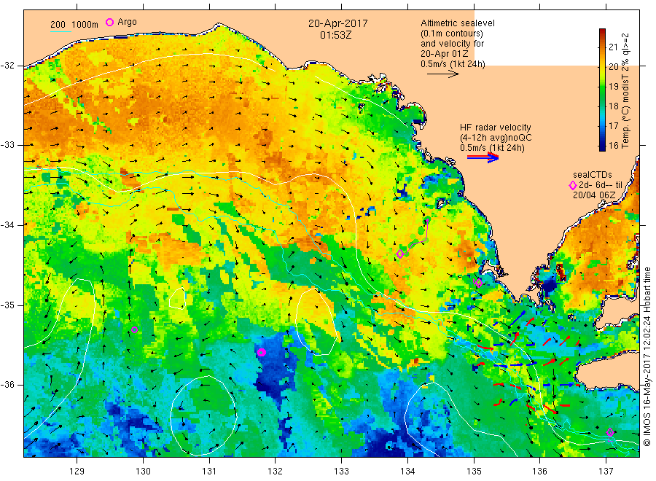Click latitude axis label -35

pos(8,305)
